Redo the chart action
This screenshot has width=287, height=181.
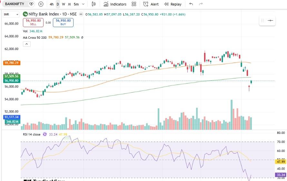201,4
